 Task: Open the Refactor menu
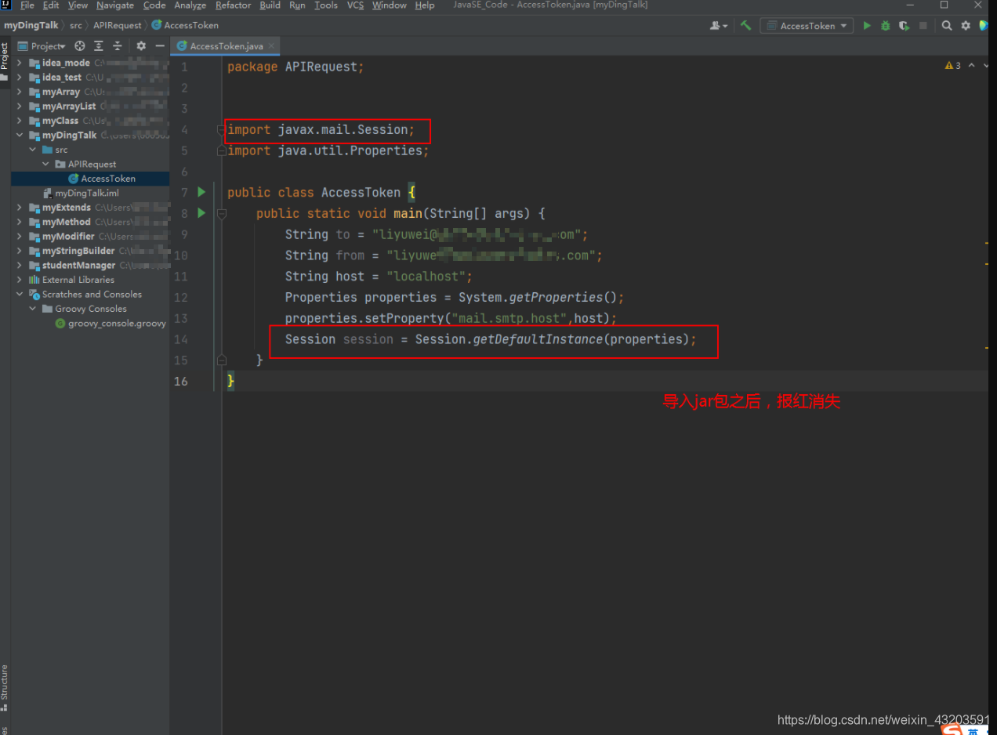[x=234, y=5]
